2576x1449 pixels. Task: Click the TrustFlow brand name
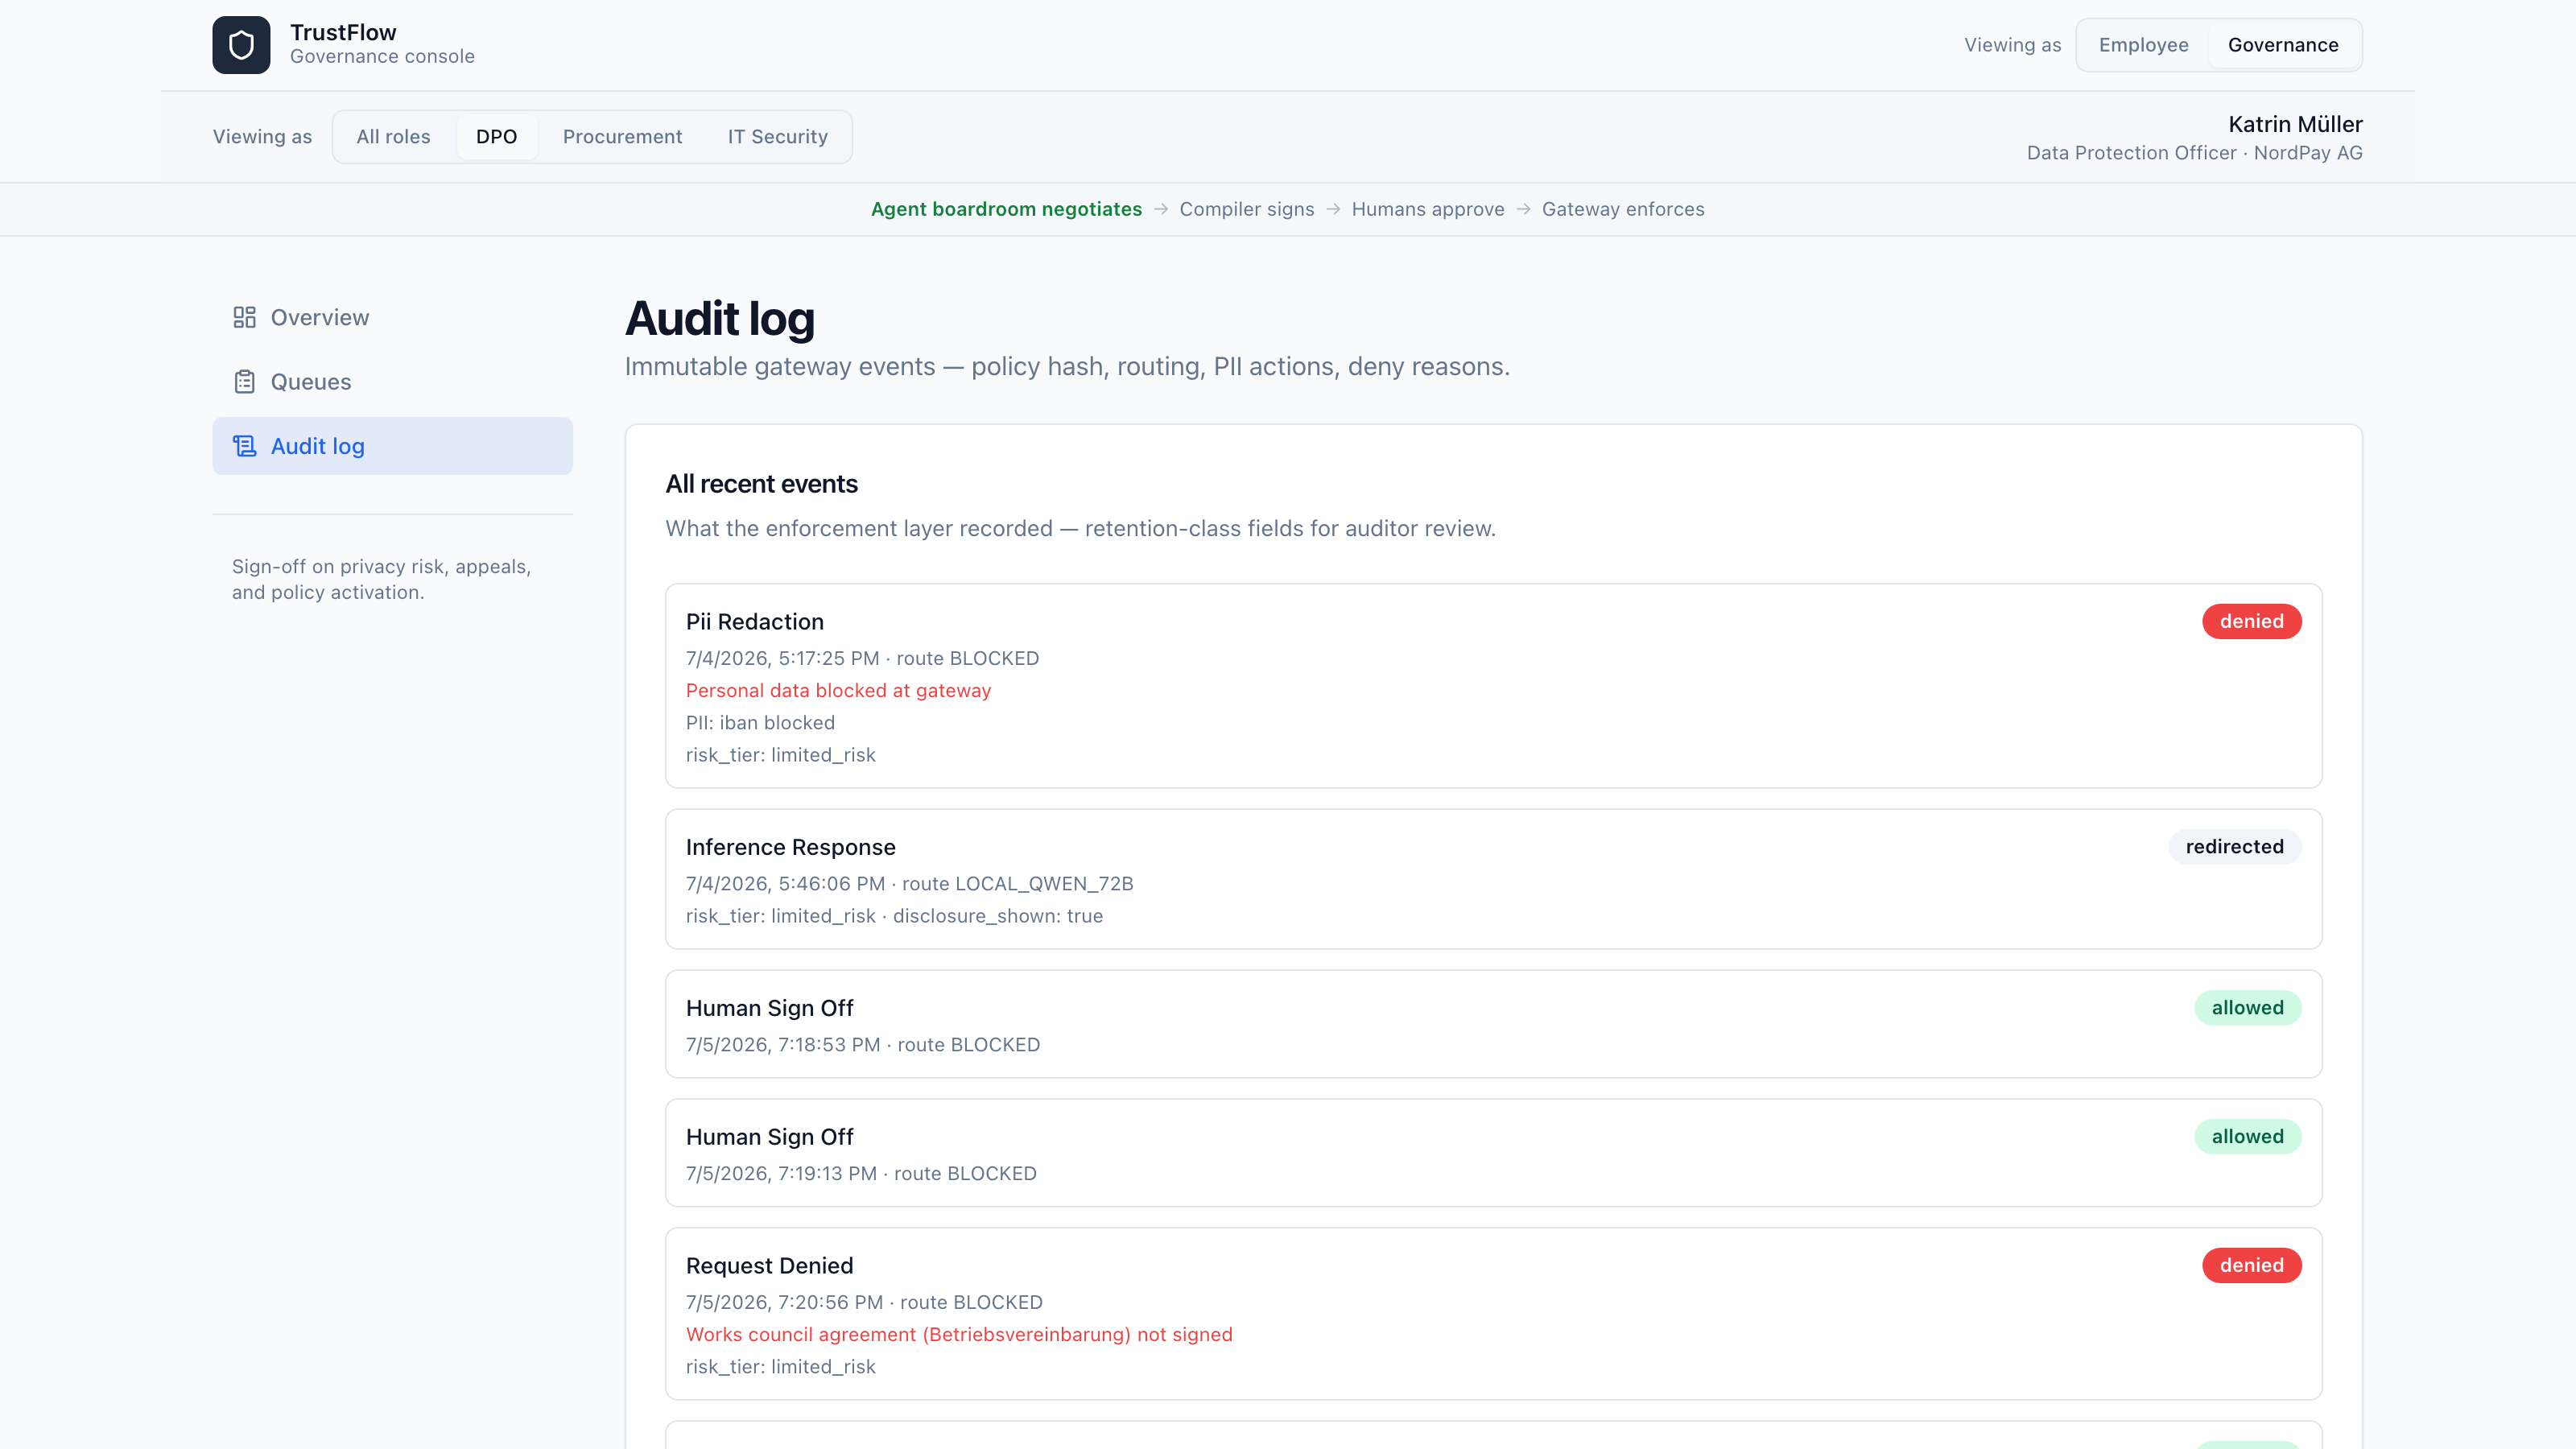pos(343,32)
